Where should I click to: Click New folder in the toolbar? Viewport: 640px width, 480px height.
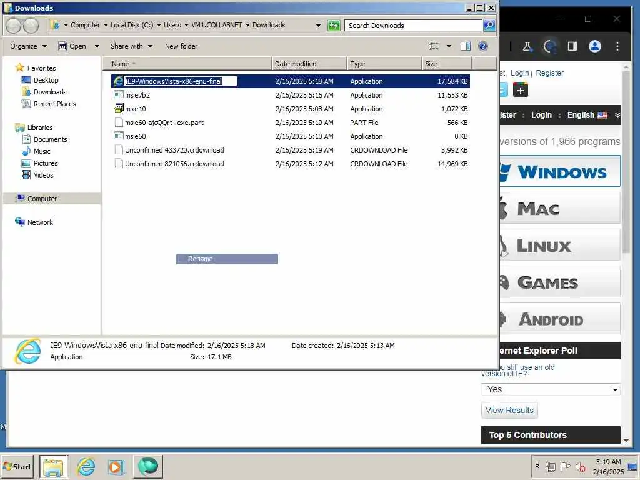181,46
